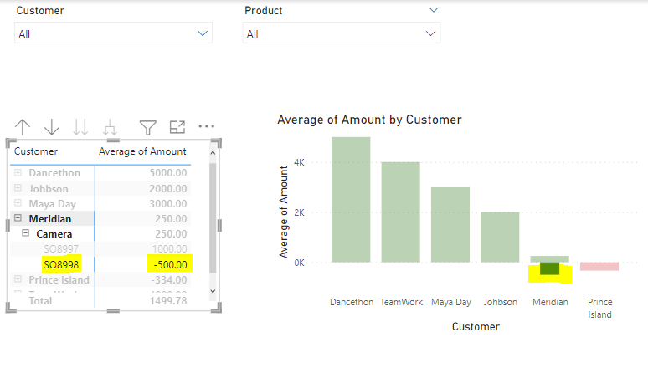Select the TeamWork bar in chart
The height and width of the screenshot is (373, 648).
click(400, 212)
